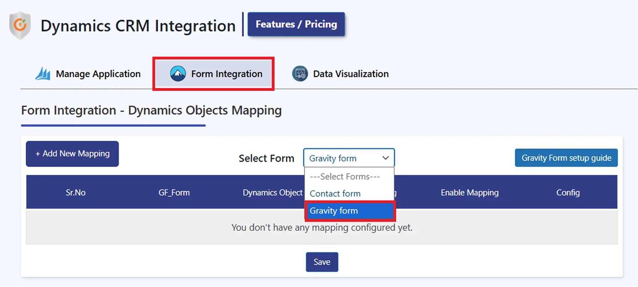Image resolution: width=638 pixels, height=287 pixels.
Task: Click the Dynamics CRM Integration title
Action: (138, 26)
